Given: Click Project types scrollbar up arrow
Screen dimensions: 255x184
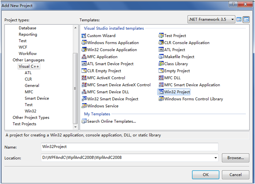Looking at the screenshot, I should 75,28.
